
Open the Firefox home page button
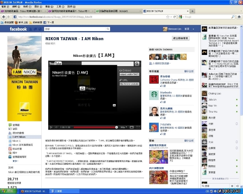pyautogui.click(x=239, y=17)
